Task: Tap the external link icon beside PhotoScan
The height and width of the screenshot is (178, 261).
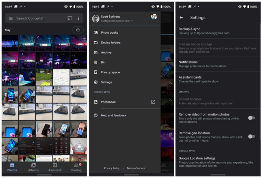Action: pos(153,102)
